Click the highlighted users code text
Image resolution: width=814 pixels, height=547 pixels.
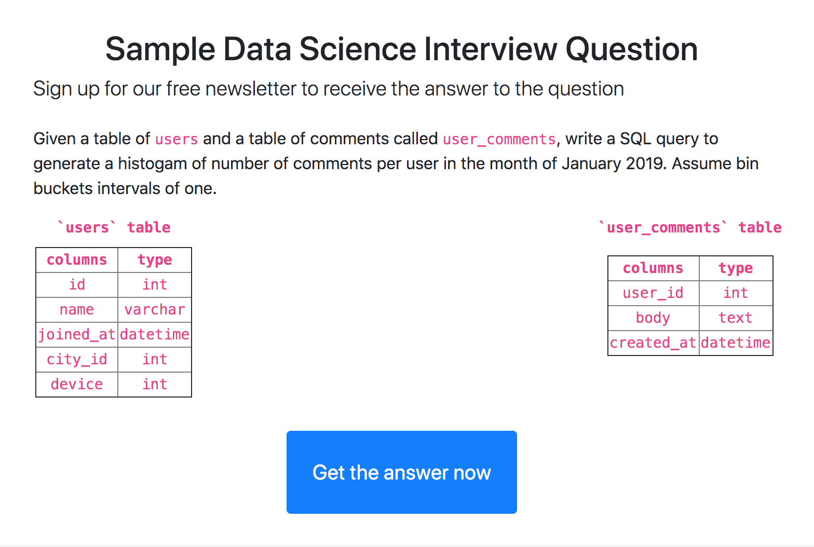[176, 139]
